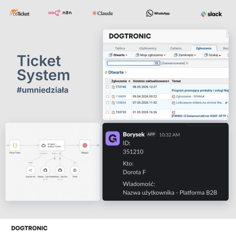Tick the checkbox for ticket 124834

107,103
